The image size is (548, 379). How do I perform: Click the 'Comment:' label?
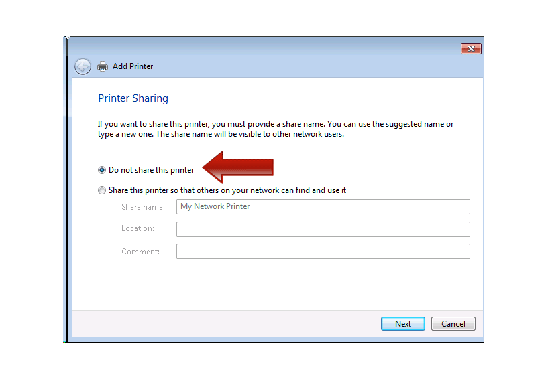(x=140, y=252)
